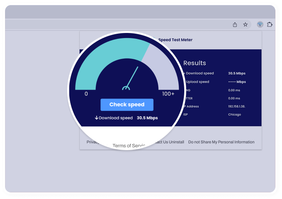The height and width of the screenshot is (199, 282).
Task: Click the speedometer needle
Action: tap(133, 78)
